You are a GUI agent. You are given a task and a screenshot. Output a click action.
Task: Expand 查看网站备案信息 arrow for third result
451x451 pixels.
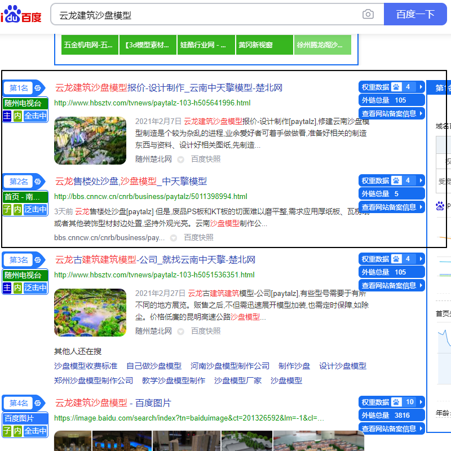point(421,285)
